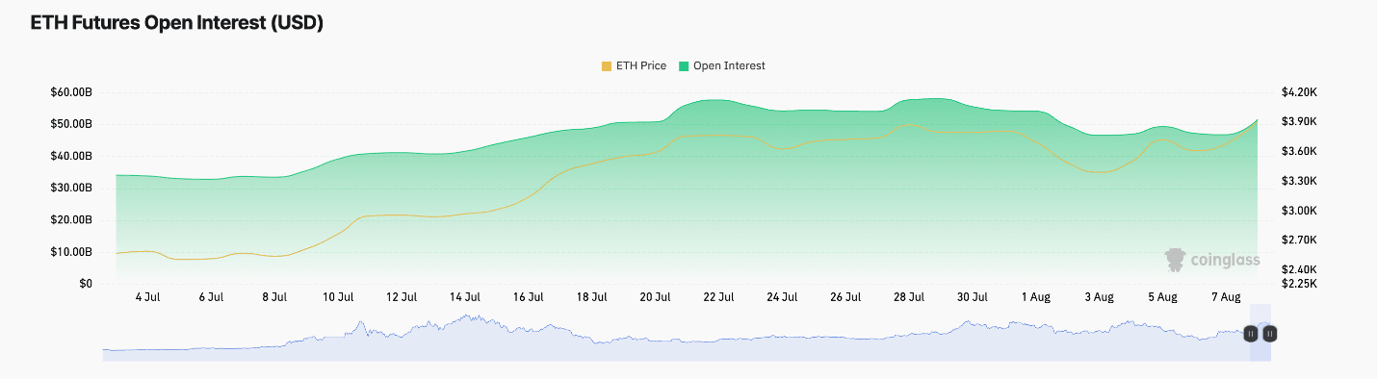Click the left range-slider handle icon
The height and width of the screenshot is (379, 1377).
(1250, 334)
